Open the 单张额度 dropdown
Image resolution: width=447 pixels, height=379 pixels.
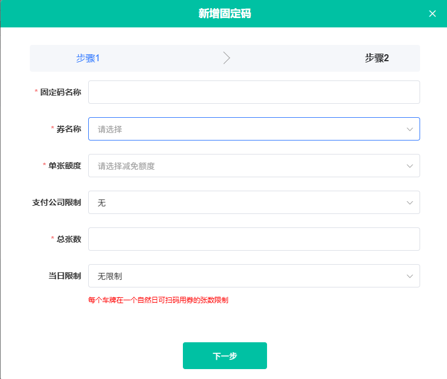tap(254, 166)
